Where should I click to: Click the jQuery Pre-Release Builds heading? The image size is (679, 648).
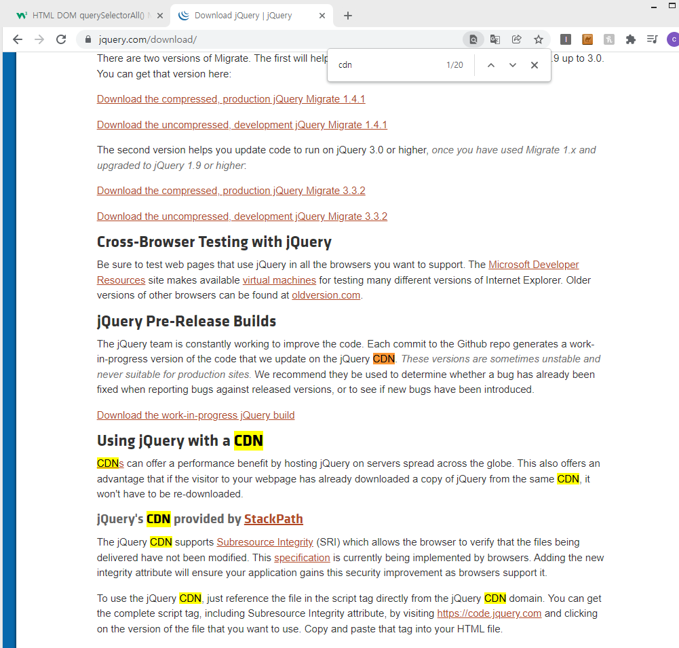pyautogui.click(x=187, y=322)
